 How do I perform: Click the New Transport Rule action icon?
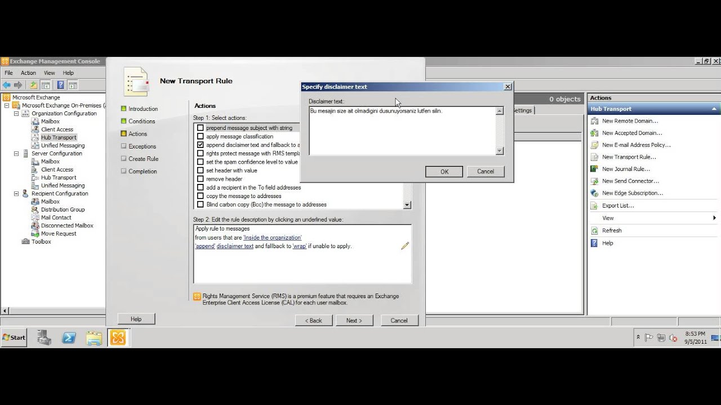(x=594, y=157)
